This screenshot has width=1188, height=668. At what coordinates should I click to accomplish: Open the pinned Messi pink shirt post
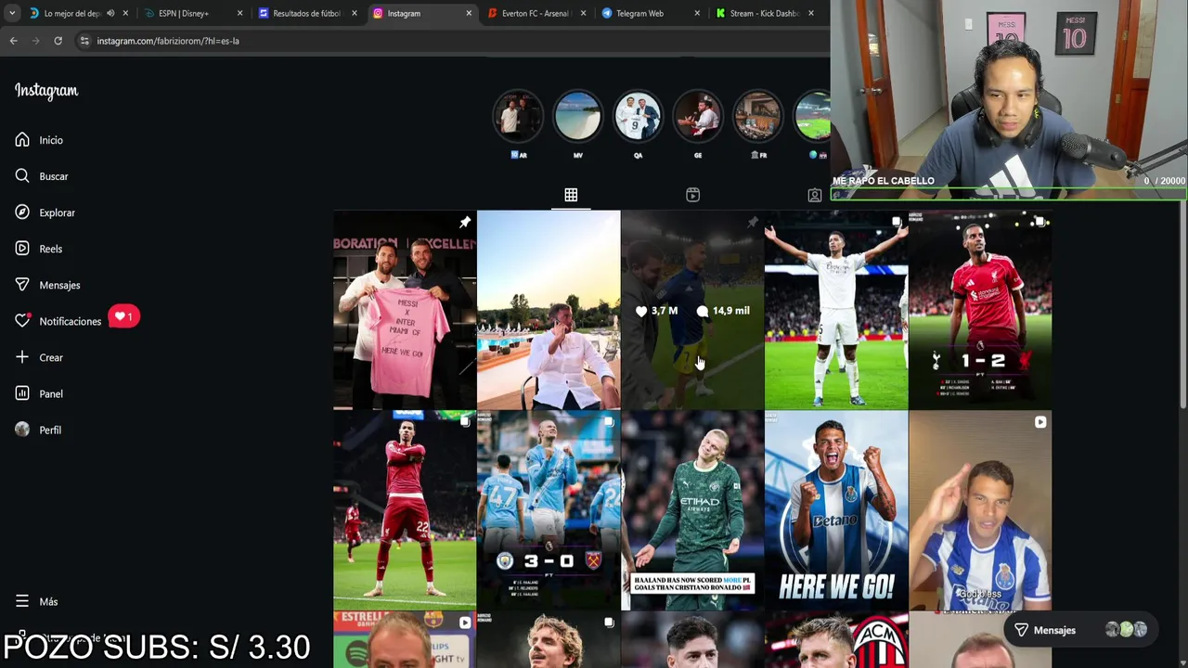(405, 310)
